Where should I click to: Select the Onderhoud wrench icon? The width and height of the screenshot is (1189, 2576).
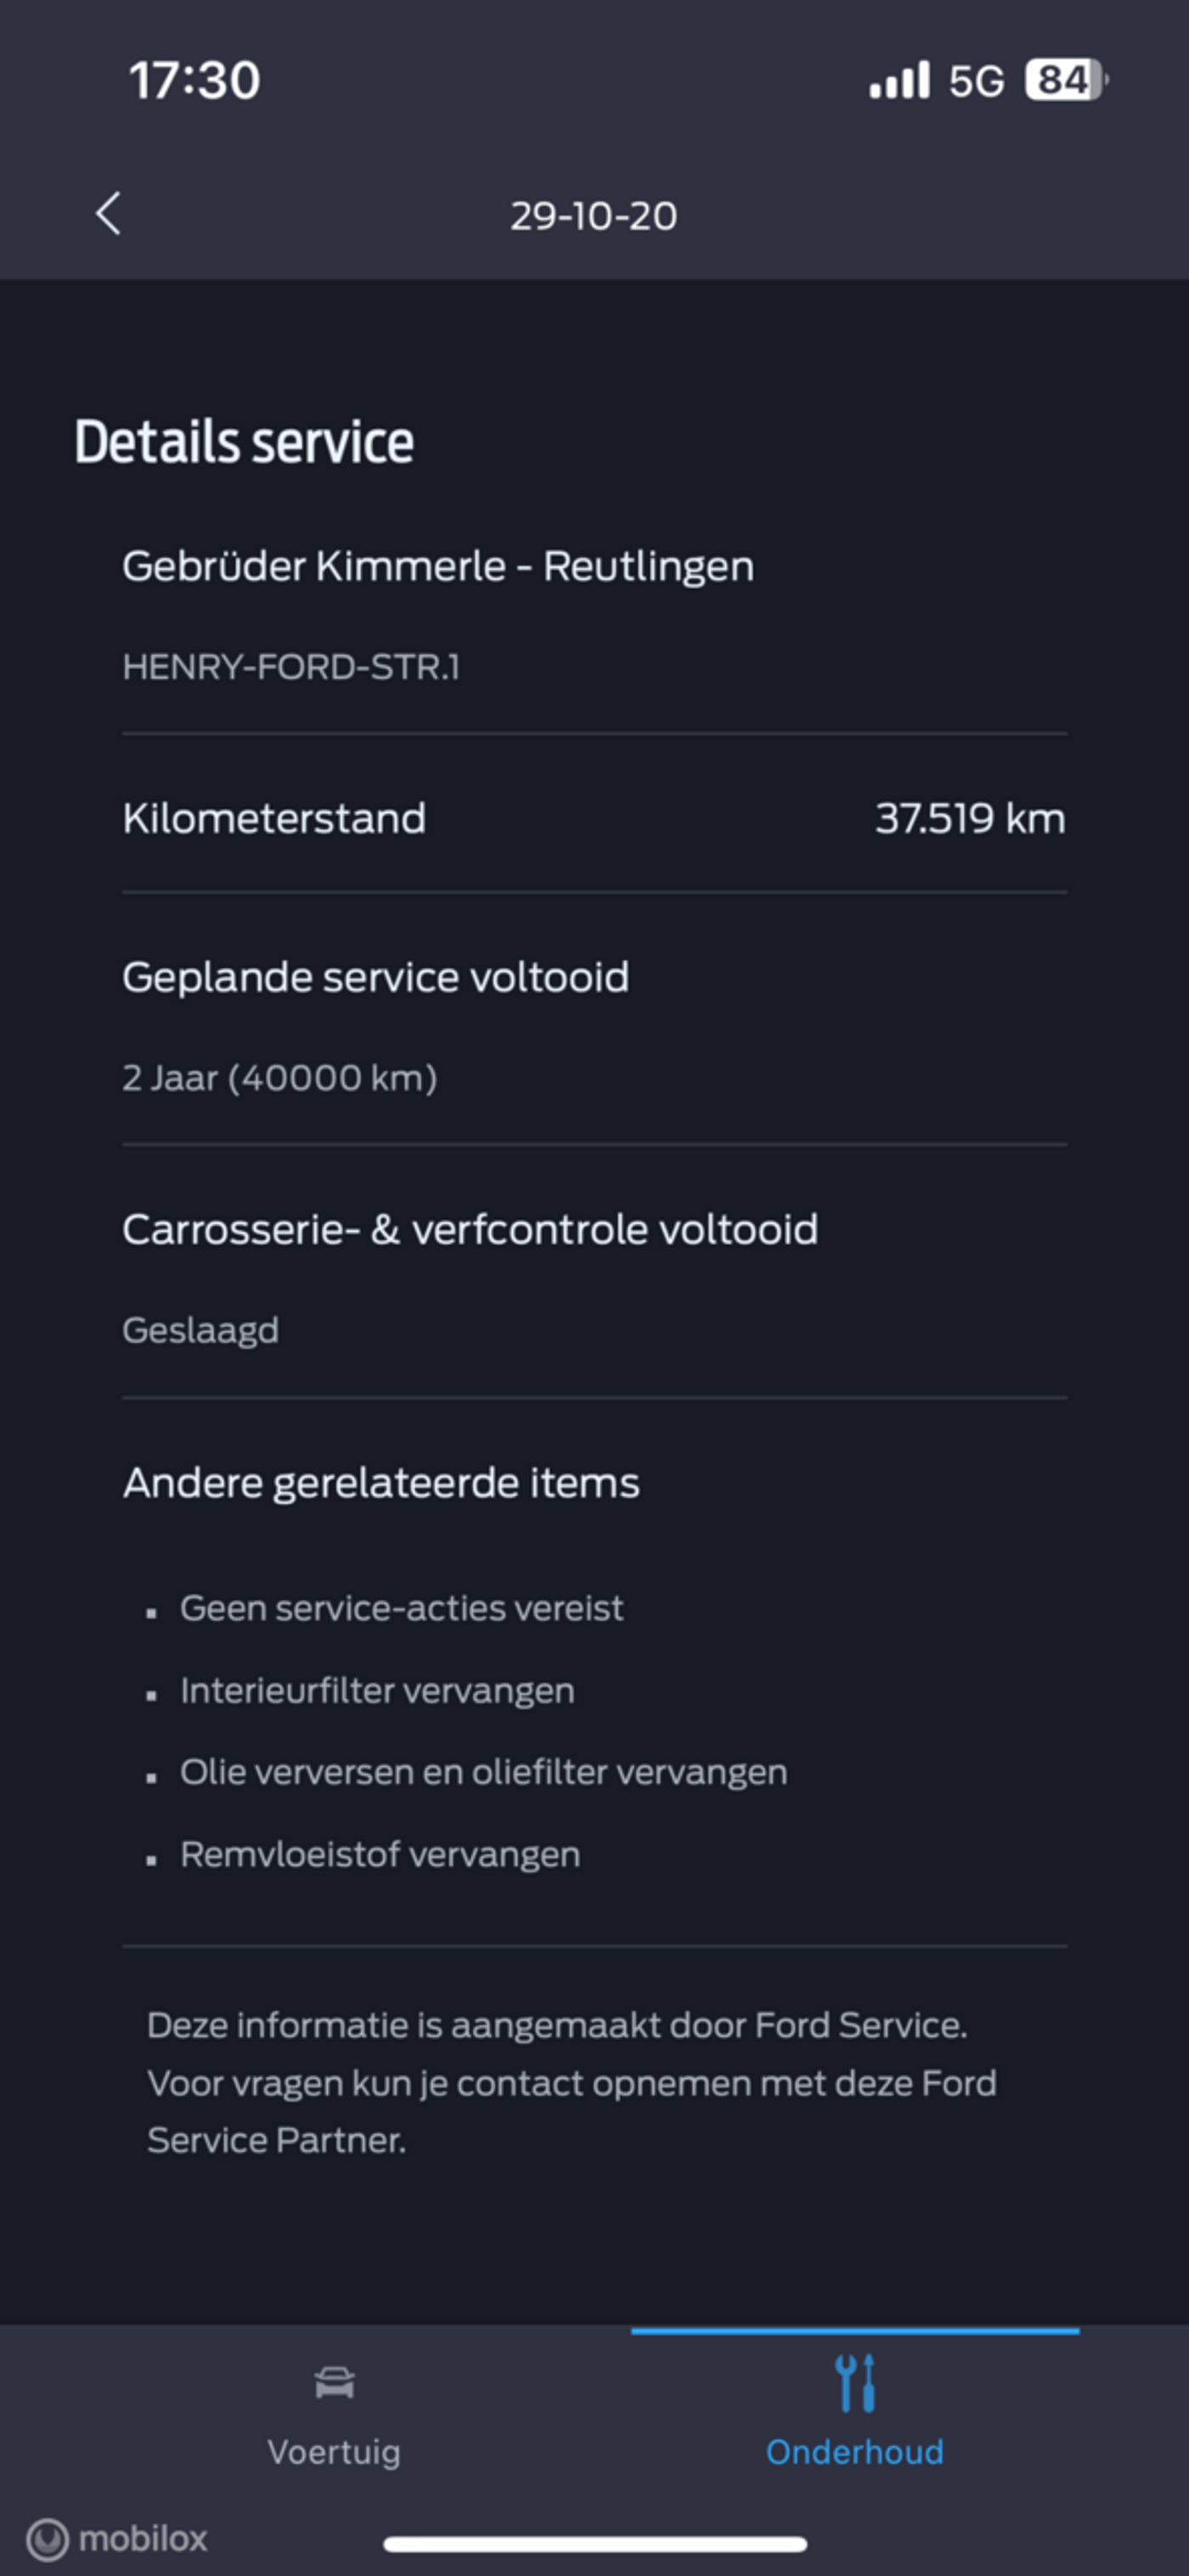coord(855,2383)
